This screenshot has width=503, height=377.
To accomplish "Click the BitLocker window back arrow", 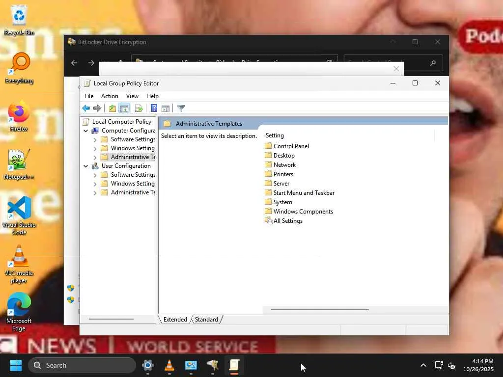I will coord(74,63).
